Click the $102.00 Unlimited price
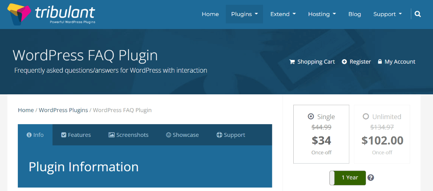The height and width of the screenshot is (191, 433). (382, 141)
